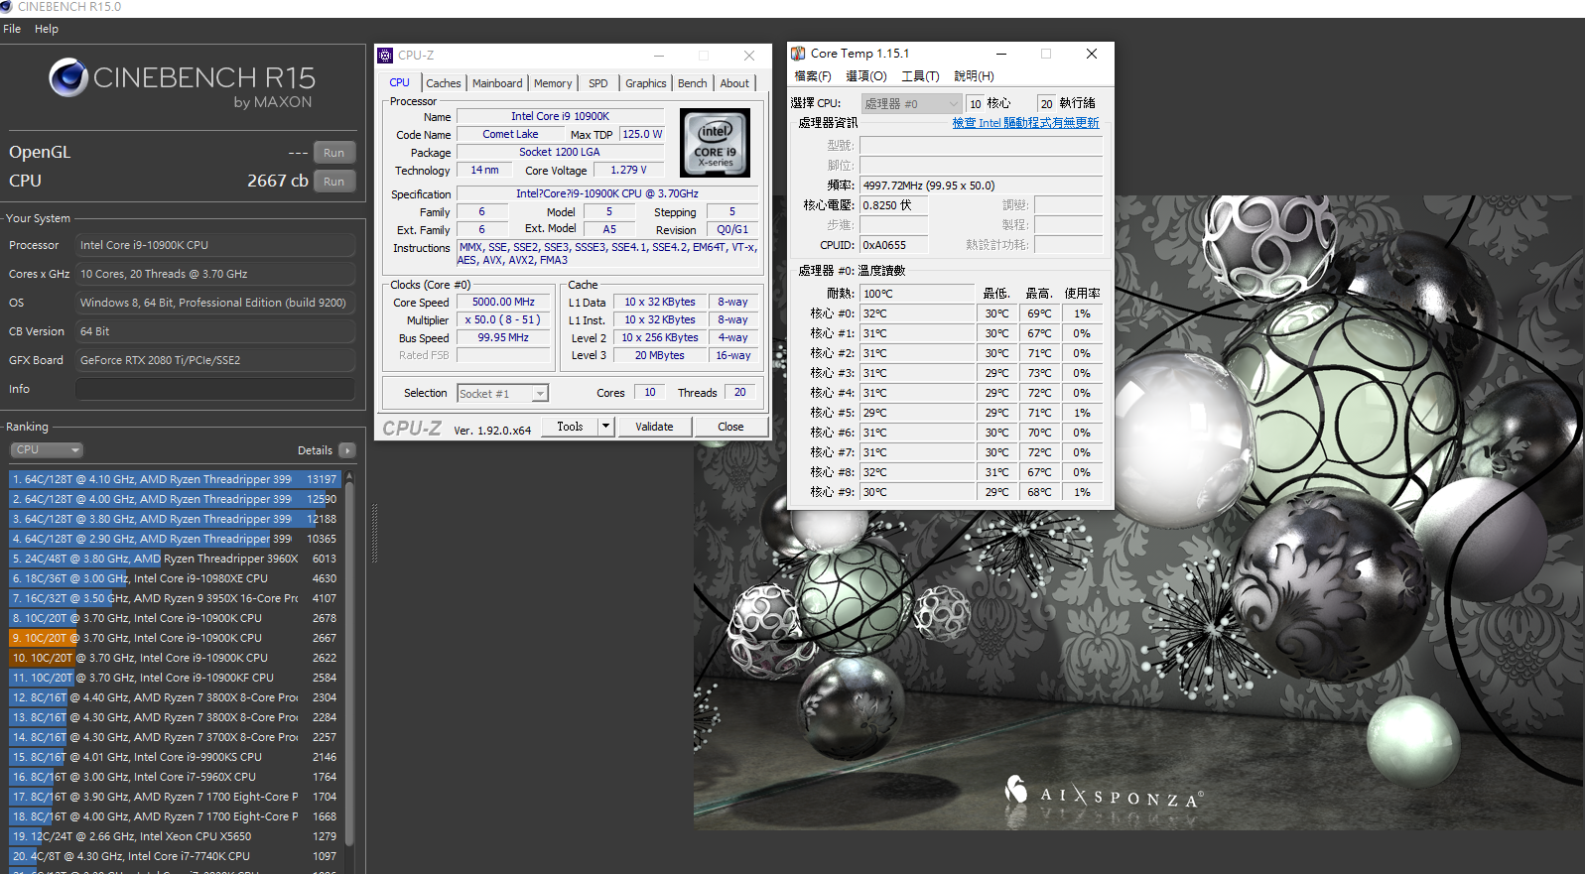Open the 工具(T) menu in Core Temp
The height and width of the screenshot is (874, 1585).
(x=920, y=76)
